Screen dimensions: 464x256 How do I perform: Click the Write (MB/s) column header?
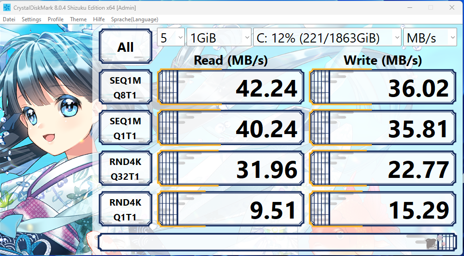point(382,61)
